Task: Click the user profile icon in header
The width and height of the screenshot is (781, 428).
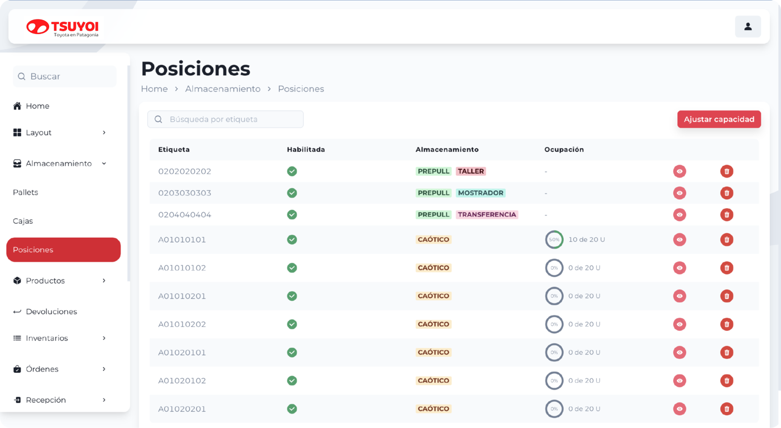Action: [x=748, y=27]
